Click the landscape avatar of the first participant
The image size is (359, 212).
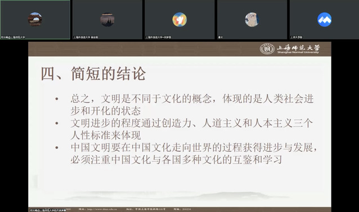click(35, 20)
